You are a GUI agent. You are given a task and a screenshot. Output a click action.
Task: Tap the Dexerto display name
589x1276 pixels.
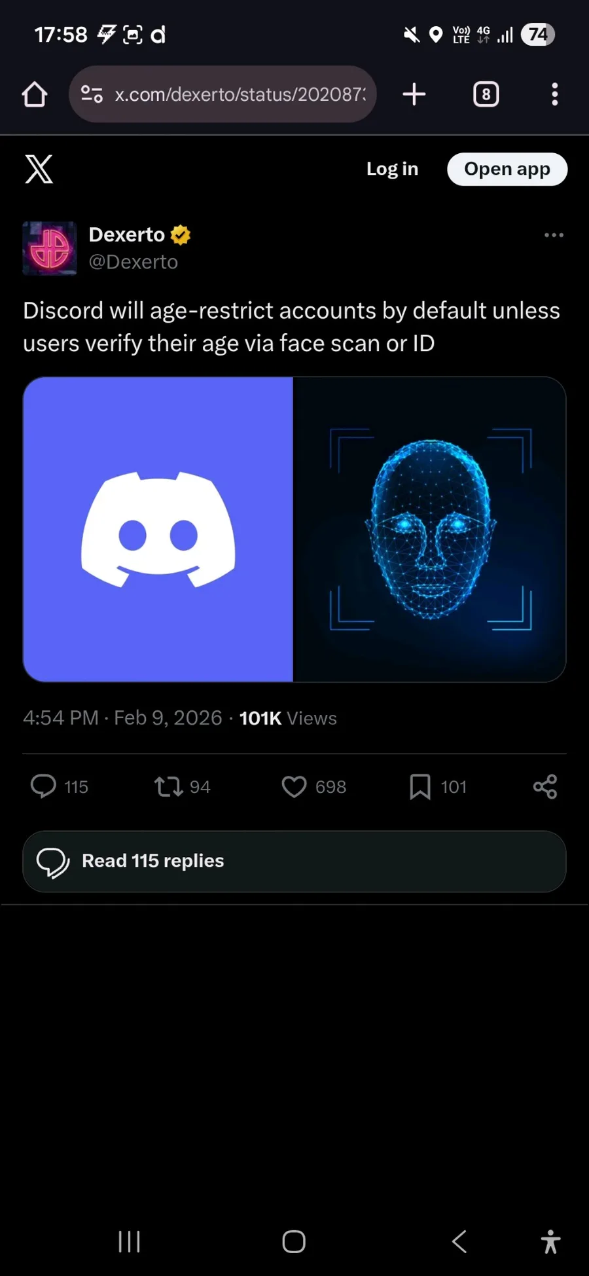pyautogui.click(x=127, y=234)
